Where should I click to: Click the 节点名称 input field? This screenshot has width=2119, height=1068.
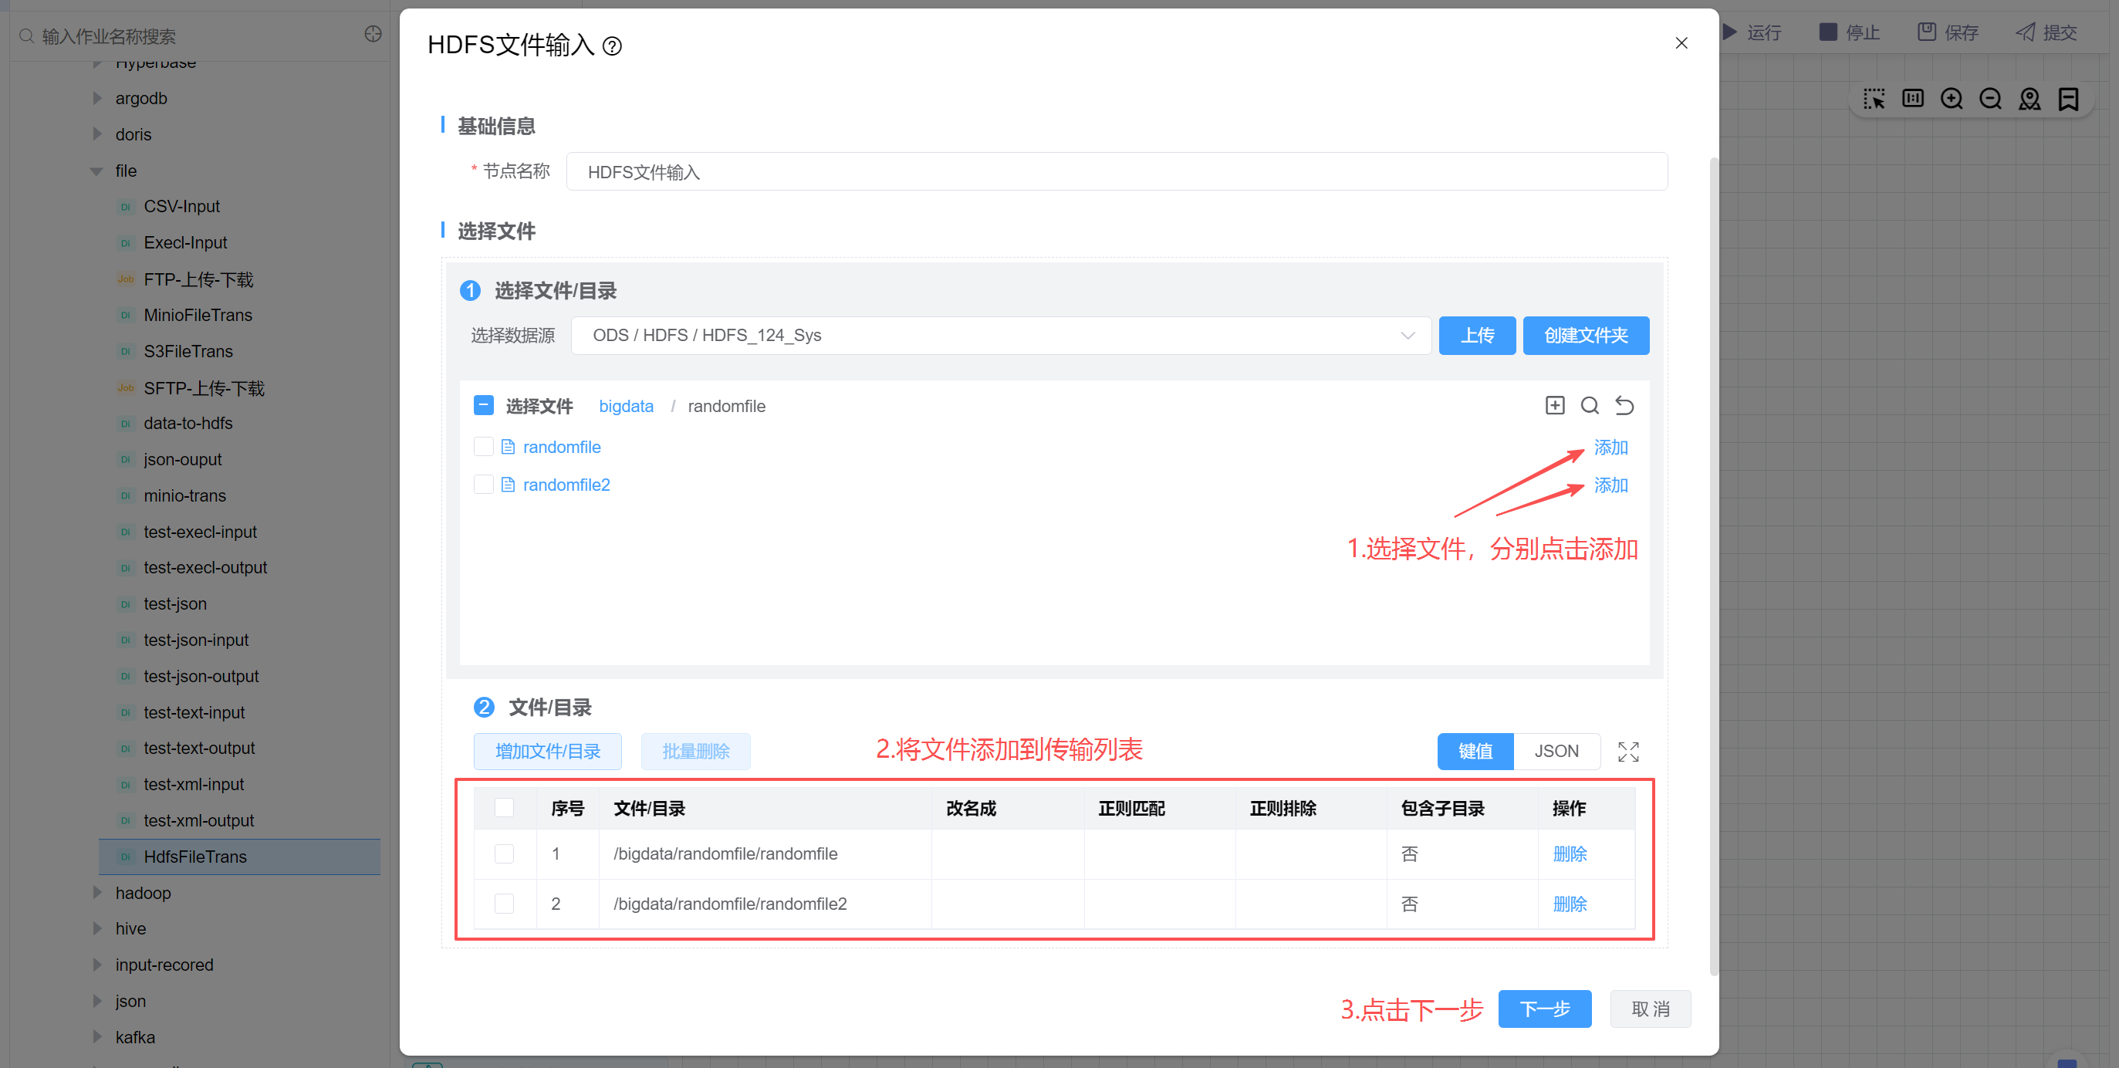(x=1117, y=172)
